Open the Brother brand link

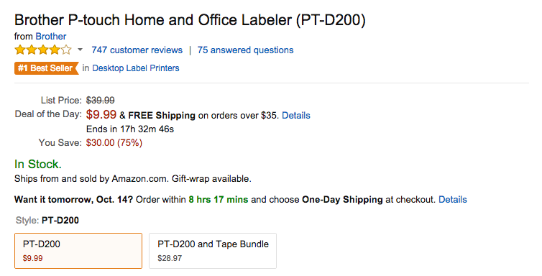51,36
